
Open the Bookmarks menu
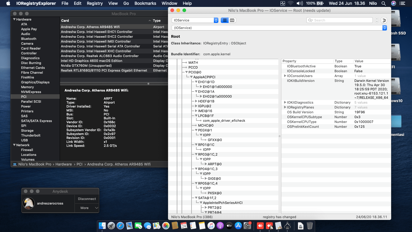(145, 3)
